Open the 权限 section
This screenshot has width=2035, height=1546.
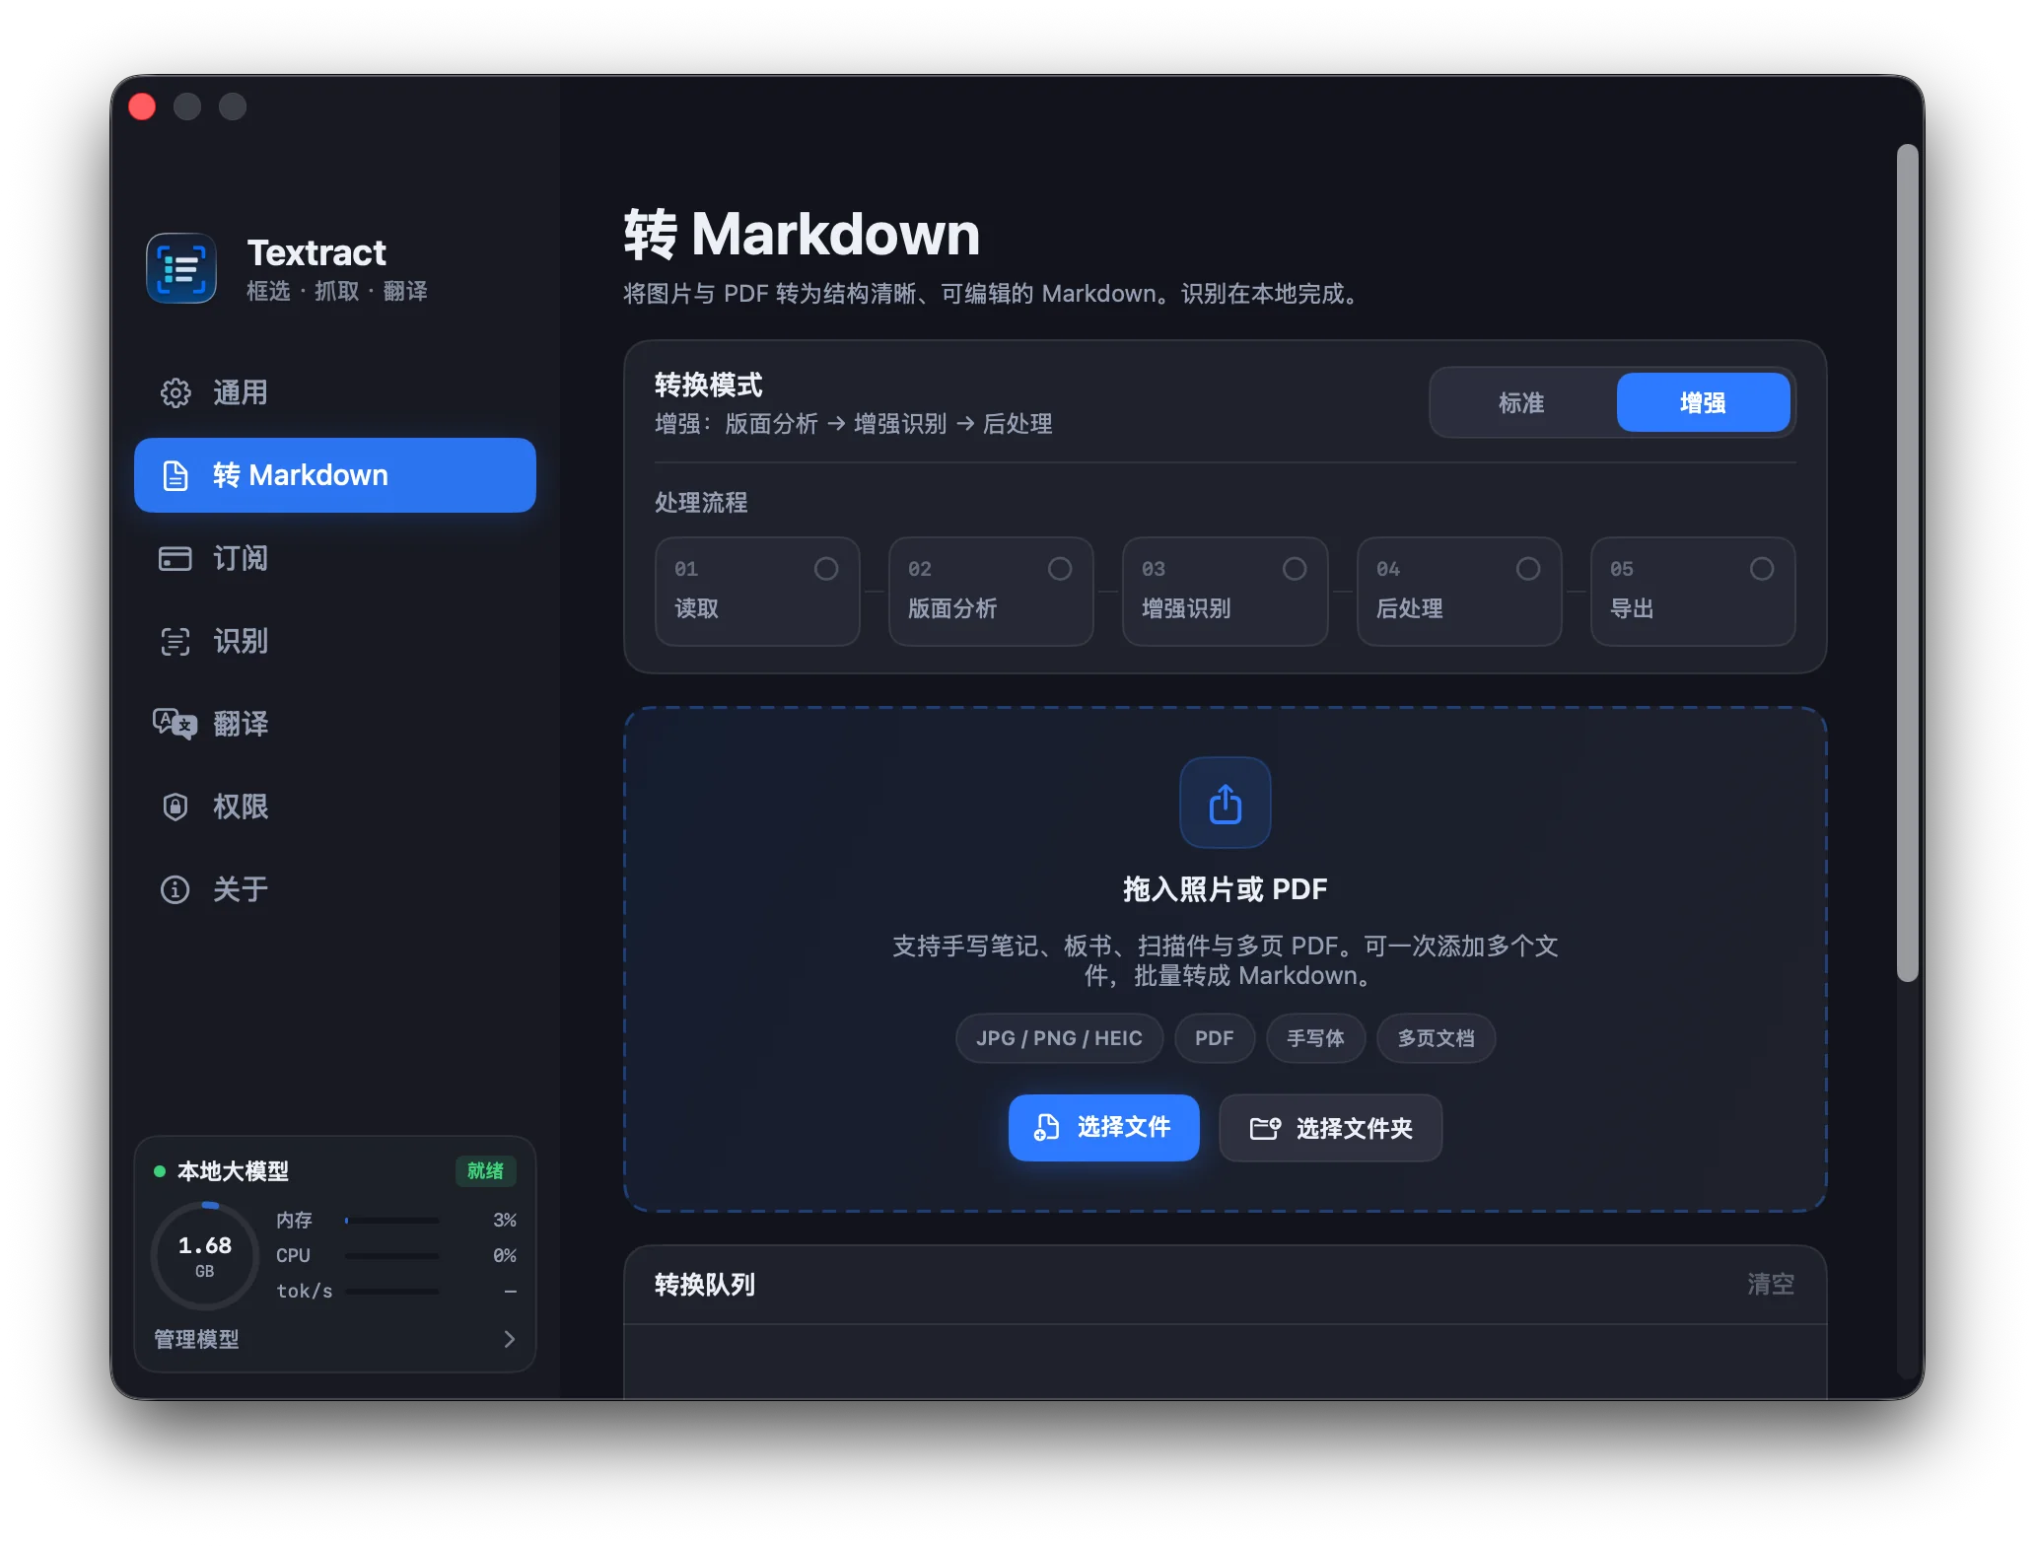[335, 807]
